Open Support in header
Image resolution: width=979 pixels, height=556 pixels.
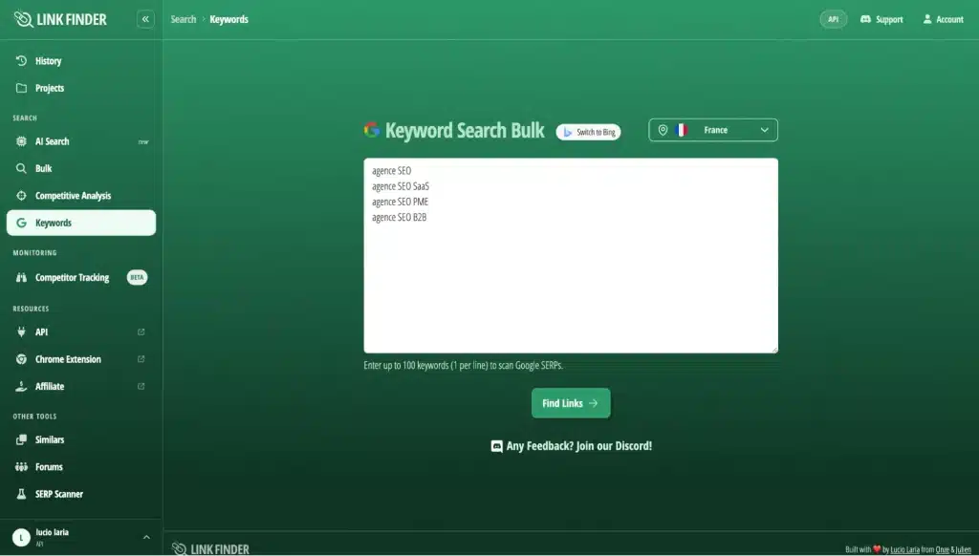881,19
